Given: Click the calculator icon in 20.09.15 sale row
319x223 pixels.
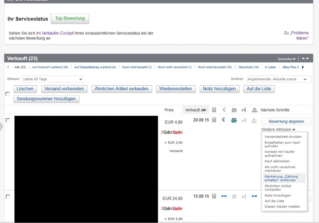Looking at the screenshot, I should coord(214,120).
